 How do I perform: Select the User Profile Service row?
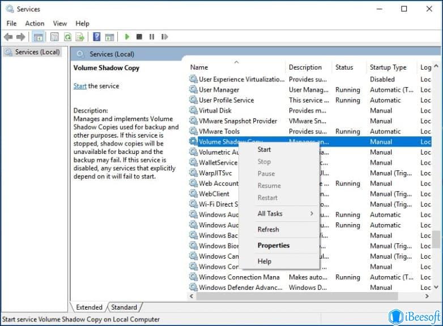pos(310,100)
